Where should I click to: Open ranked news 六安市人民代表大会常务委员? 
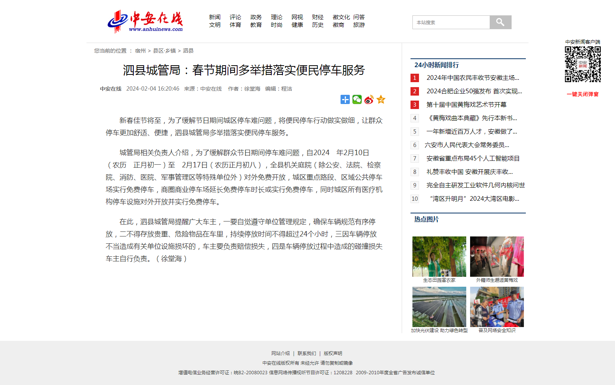tap(467, 145)
